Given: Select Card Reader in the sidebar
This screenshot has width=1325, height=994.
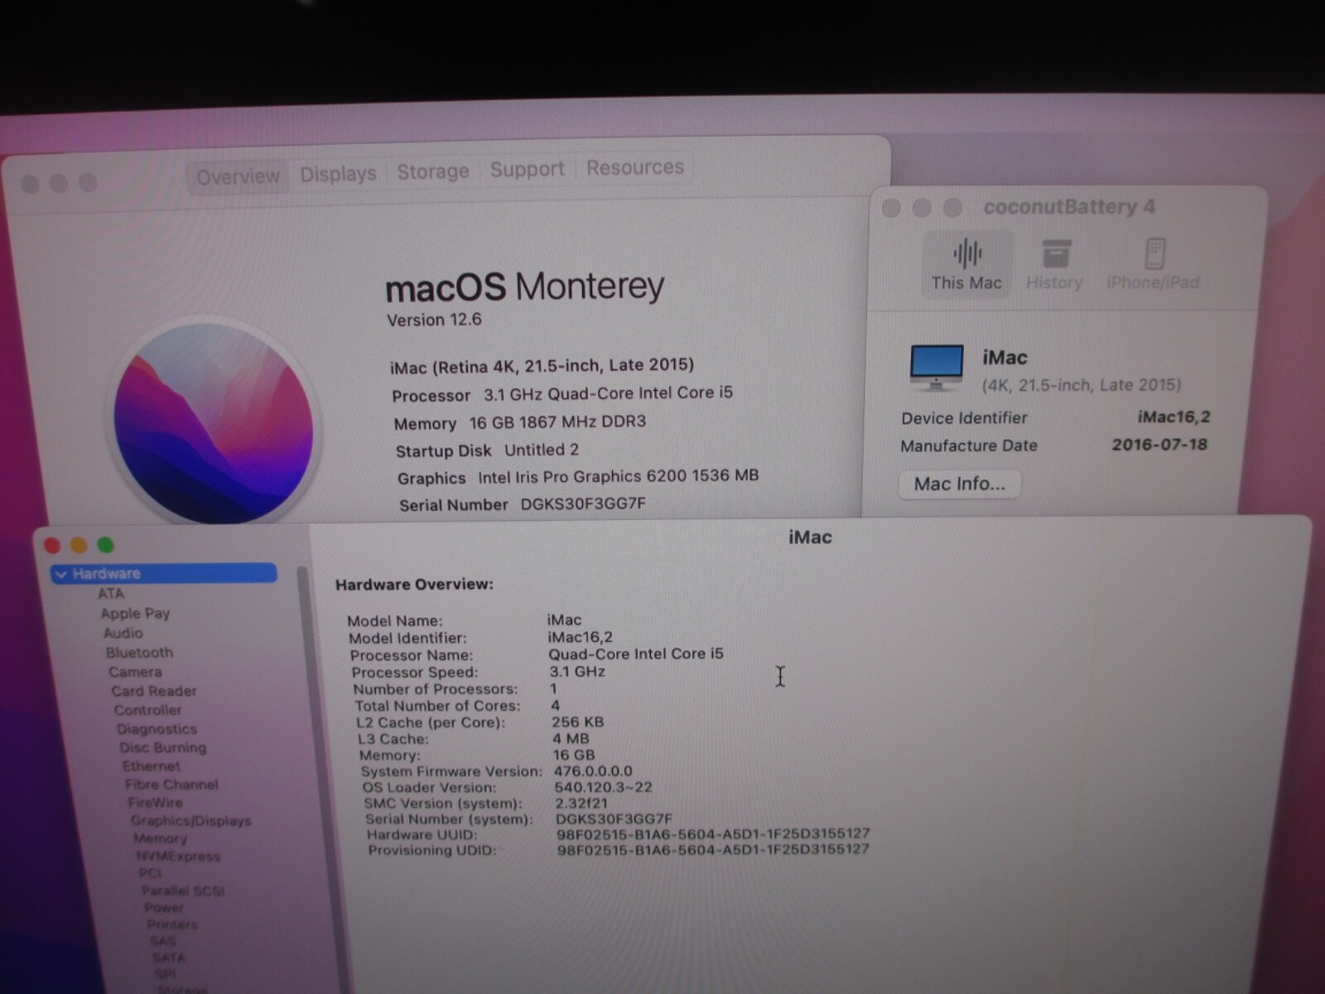Looking at the screenshot, I should 154,691.
